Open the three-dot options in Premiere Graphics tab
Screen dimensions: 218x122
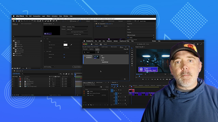pos(127,52)
